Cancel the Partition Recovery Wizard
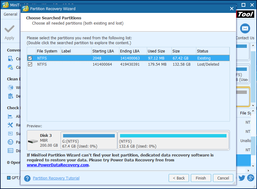 coord(223,178)
